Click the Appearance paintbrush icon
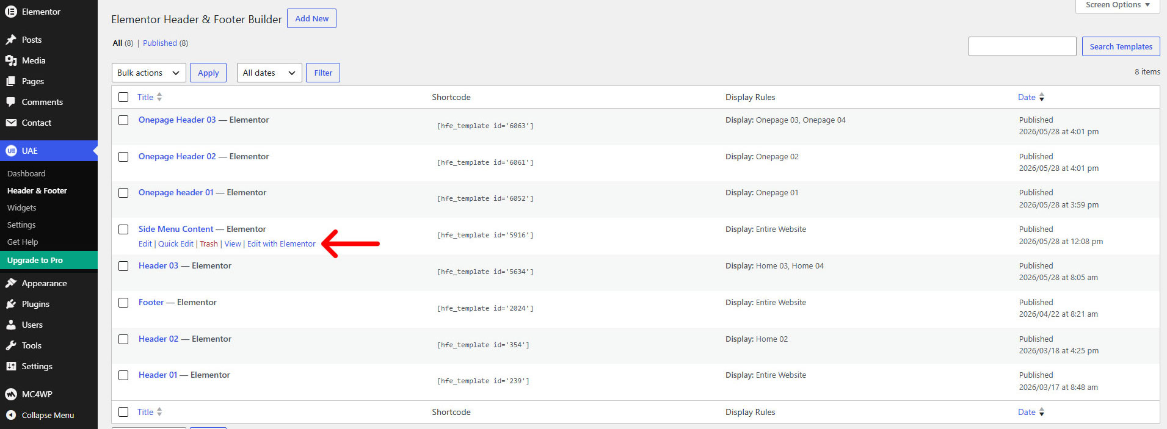Viewport: 1167px width, 429px height. 11,283
